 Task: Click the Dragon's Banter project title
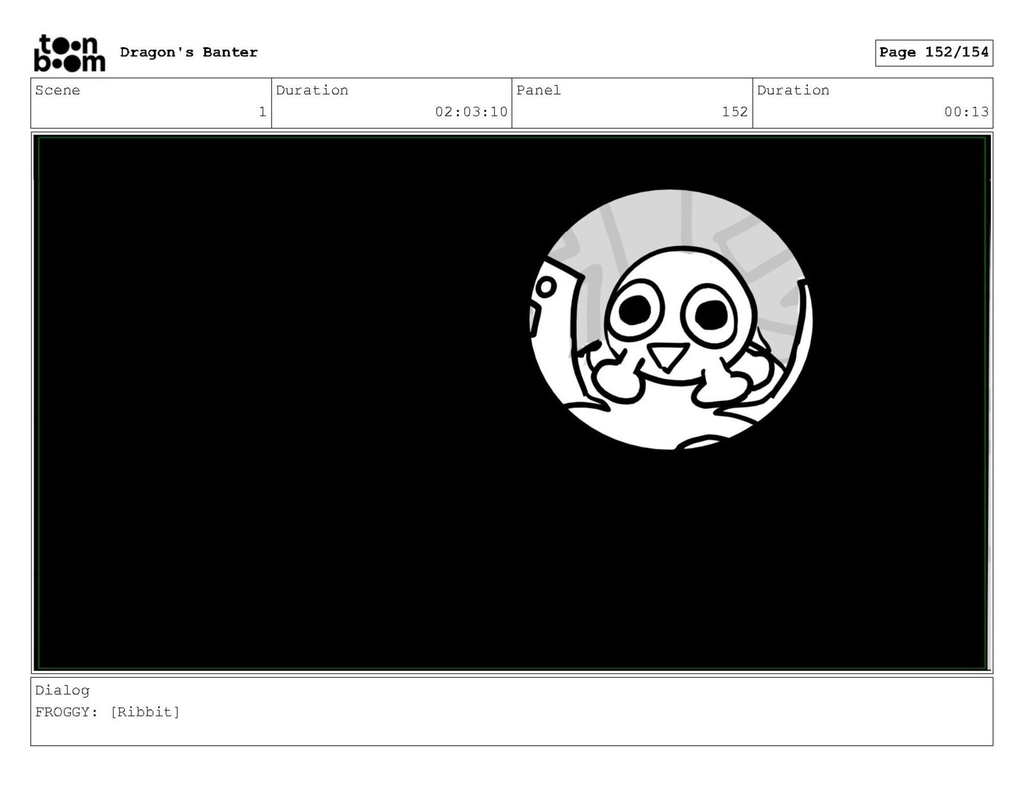click(189, 52)
